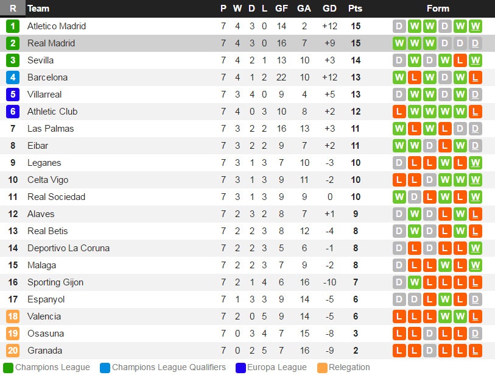Click Sevilla's rightmost form result badge
The image size is (495, 375).
point(476,60)
